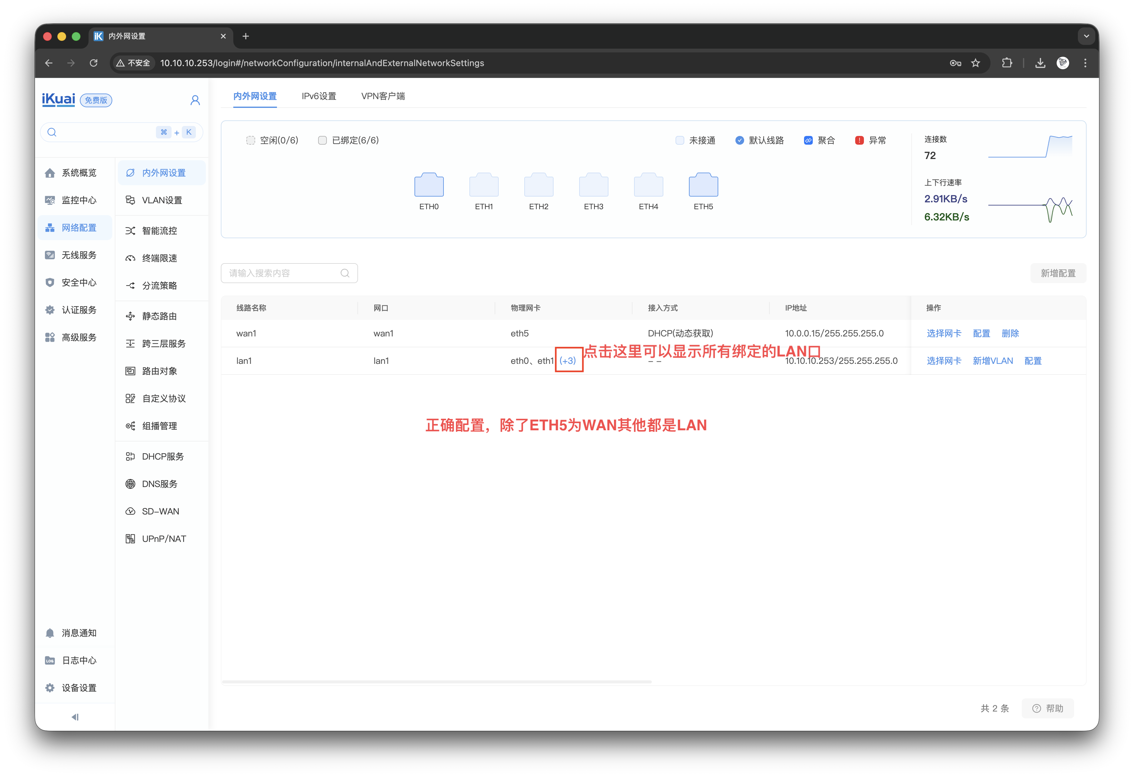Click the horizontal table scrollbar
This screenshot has height=777, width=1134.
(436, 682)
